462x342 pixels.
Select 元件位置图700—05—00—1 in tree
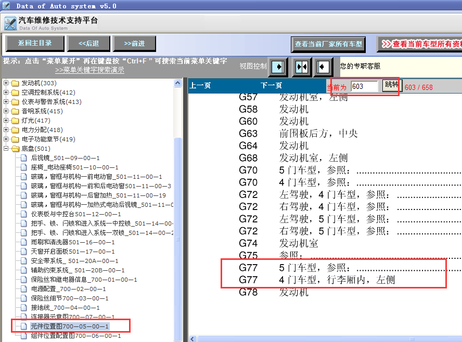70,326
